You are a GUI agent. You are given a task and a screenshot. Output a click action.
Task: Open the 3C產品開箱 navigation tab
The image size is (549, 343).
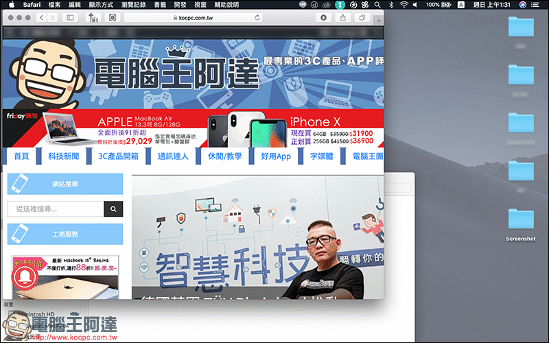118,156
